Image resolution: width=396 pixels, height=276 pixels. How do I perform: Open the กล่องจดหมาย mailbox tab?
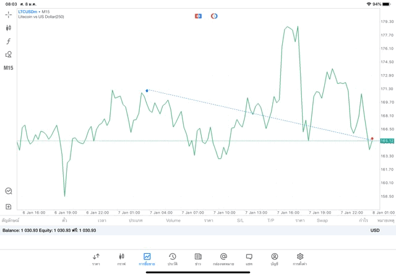pyautogui.click(x=223, y=259)
